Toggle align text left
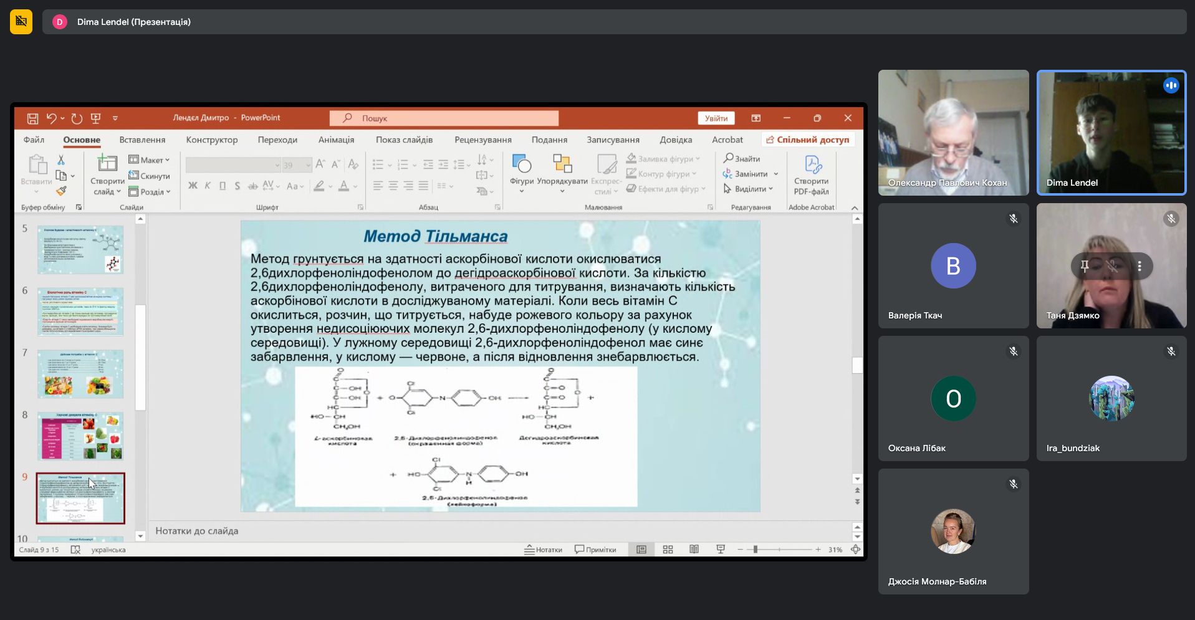 point(378,186)
